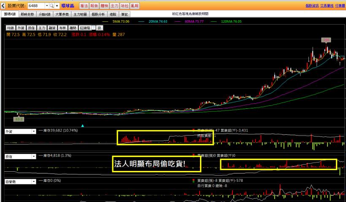Toggle the 紅綠燈 indicator
346x202 pixels.
click(85, 28)
